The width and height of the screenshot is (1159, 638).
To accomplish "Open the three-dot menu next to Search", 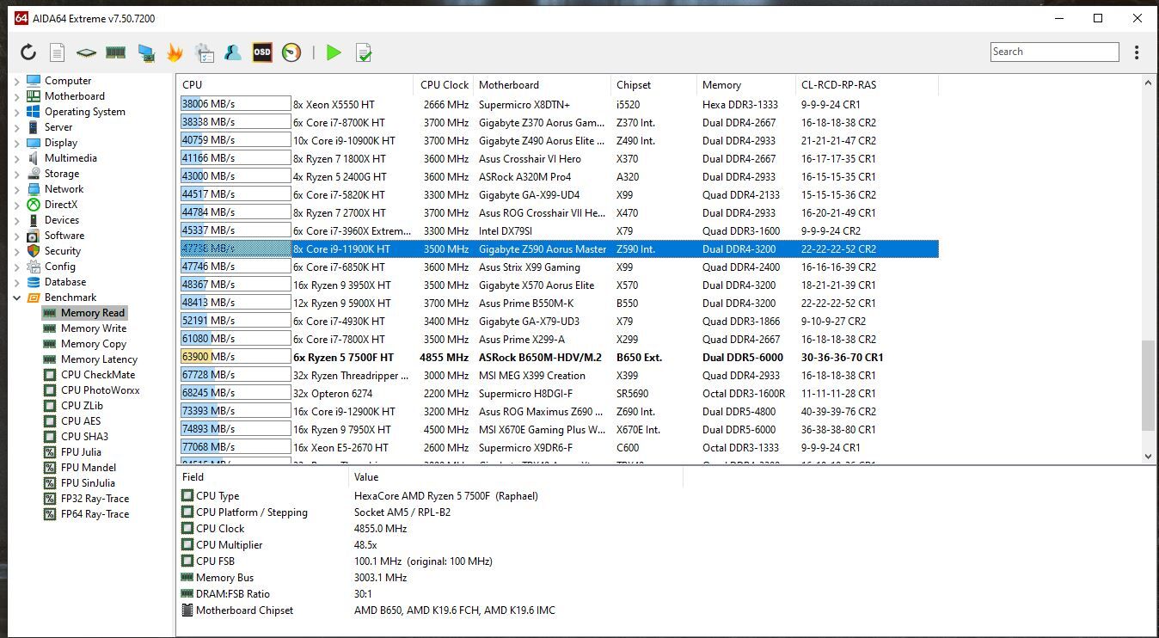I will pos(1137,52).
